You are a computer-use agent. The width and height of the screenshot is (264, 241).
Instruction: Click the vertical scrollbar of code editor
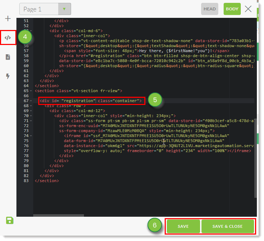255,158
